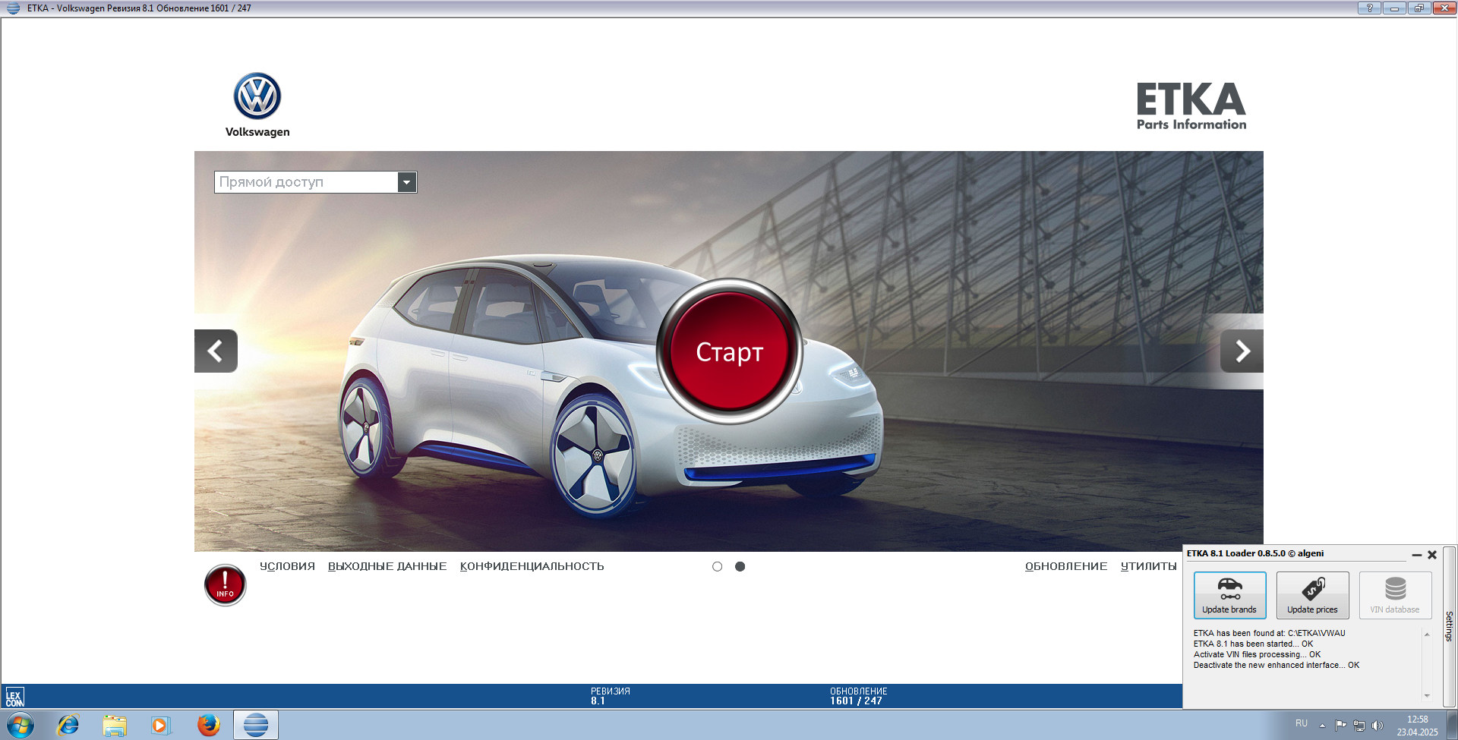Click Update prices in the ETKA Loader
Image resolution: width=1458 pixels, height=740 pixels.
point(1312,595)
